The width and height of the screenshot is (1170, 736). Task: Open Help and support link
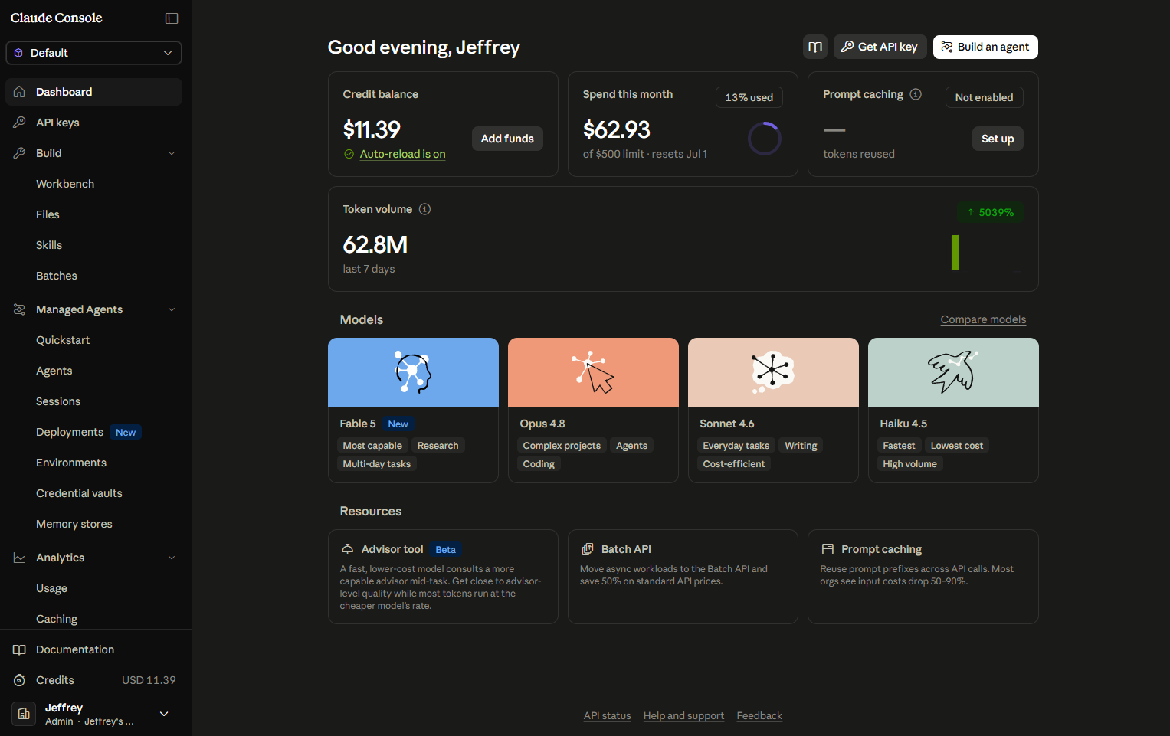[x=683, y=715]
